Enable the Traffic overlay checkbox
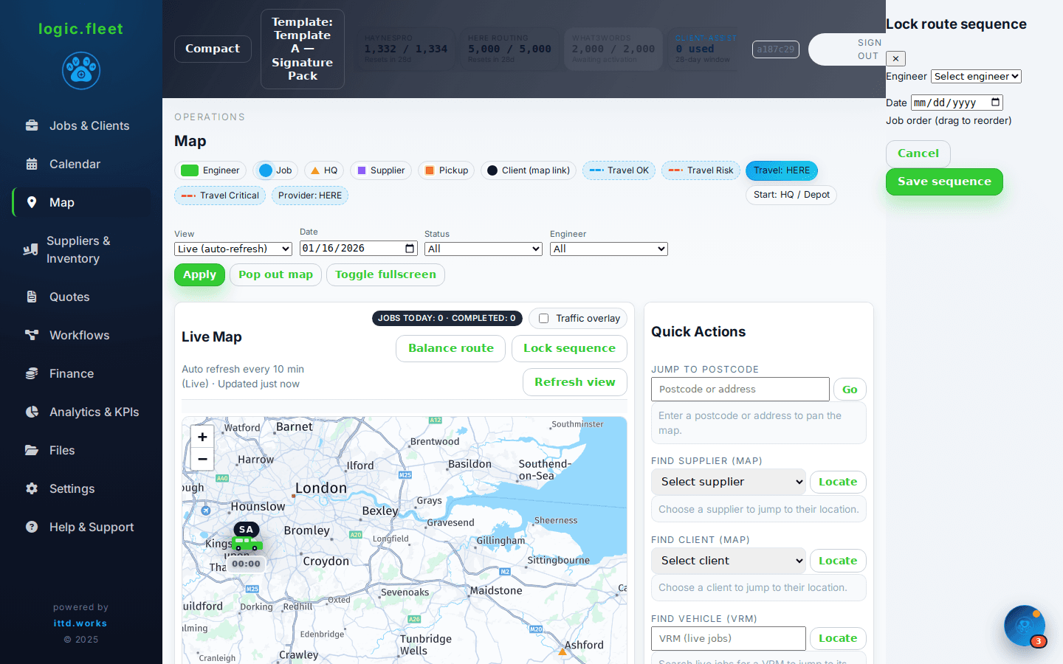The image size is (1063, 664). click(x=544, y=318)
